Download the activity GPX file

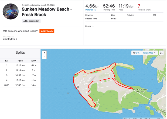click(x=136, y=53)
